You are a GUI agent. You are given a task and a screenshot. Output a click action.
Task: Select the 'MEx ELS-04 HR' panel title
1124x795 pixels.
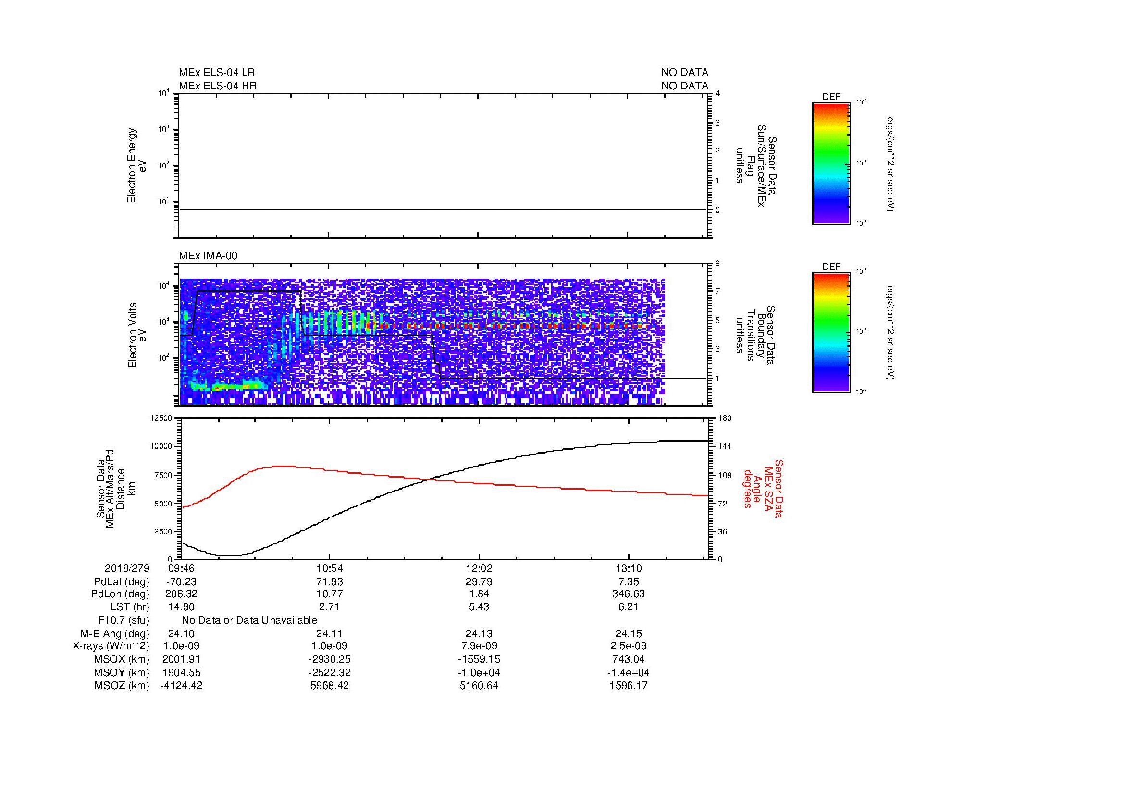tap(218, 86)
